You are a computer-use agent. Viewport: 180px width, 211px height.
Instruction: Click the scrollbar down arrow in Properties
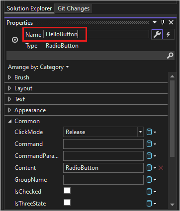tap(172, 205)
